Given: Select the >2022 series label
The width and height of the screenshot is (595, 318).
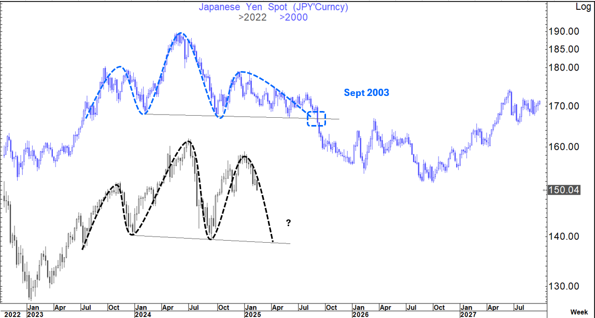Looking at the screenshot, I should pyautogui.click(x=252, y=17).
